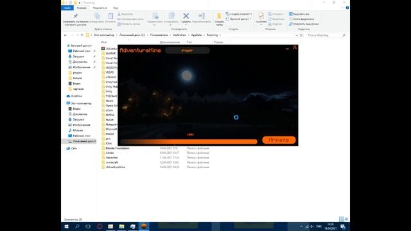Click the player name field in AdventureMine

point(187,50)
